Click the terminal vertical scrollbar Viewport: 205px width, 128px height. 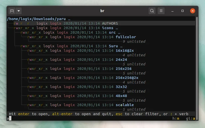(x=197, y=68)
